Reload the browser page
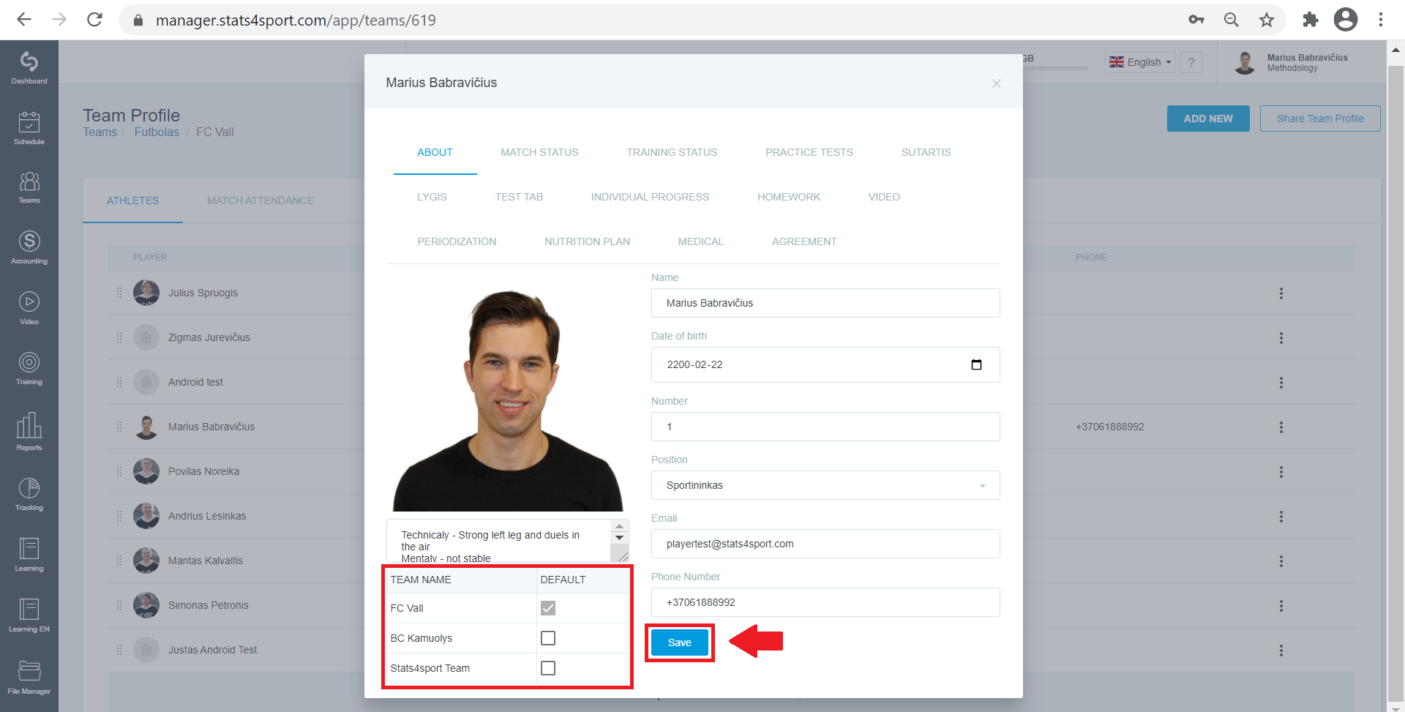 pyautogui.click(x=94, y=20)
